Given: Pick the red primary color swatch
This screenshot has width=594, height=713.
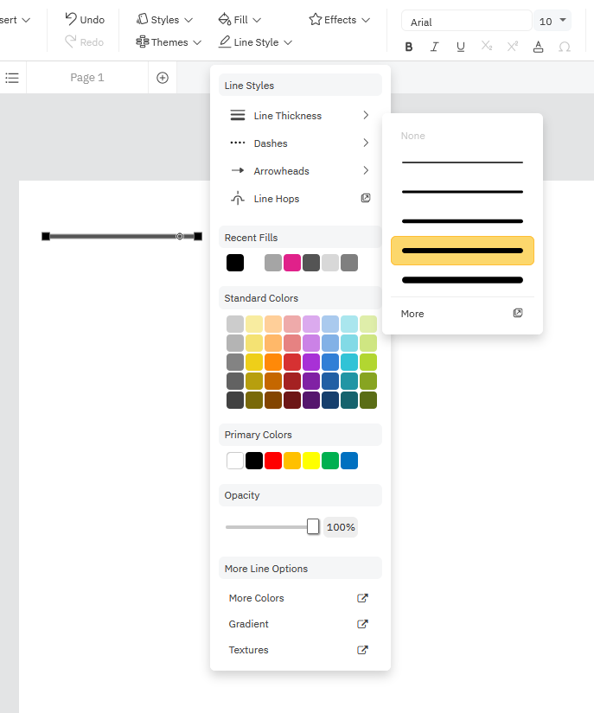Looking at the screenshot, I should (273, 461).
